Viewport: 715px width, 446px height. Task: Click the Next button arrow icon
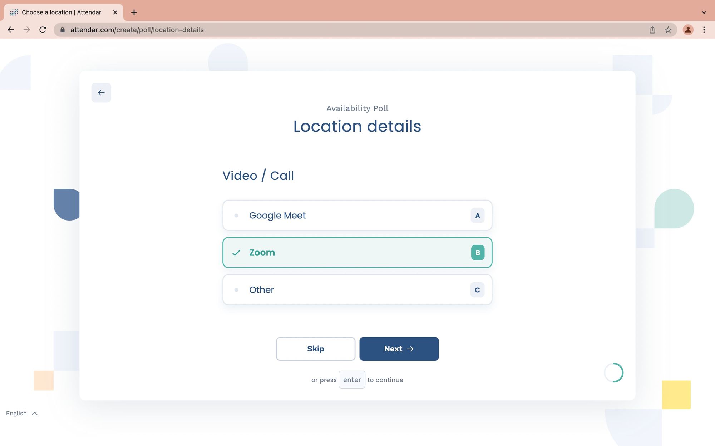point(410,349)
